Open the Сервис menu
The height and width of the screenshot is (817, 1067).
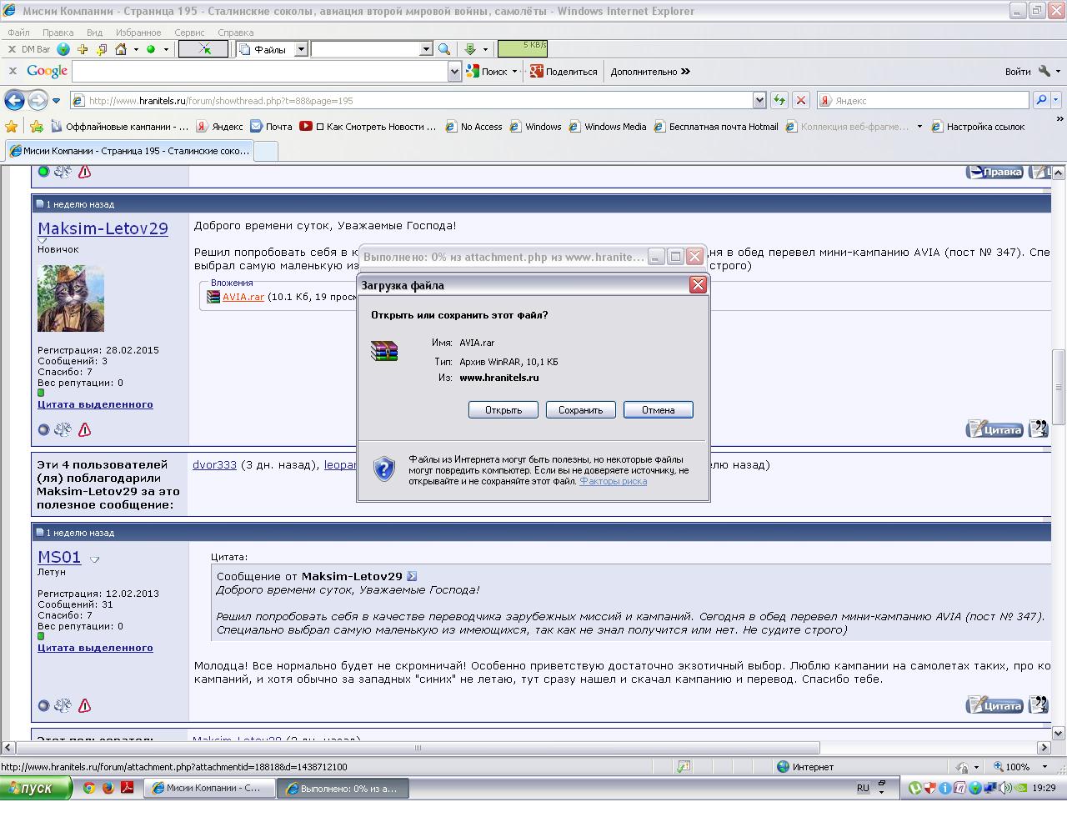[189, 33]
